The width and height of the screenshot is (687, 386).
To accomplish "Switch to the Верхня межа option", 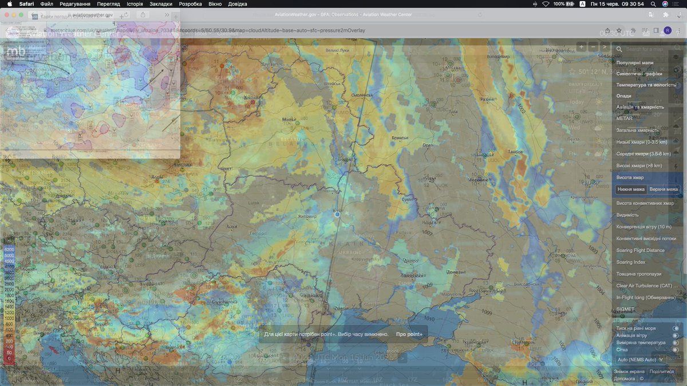I will coord(664,189).
